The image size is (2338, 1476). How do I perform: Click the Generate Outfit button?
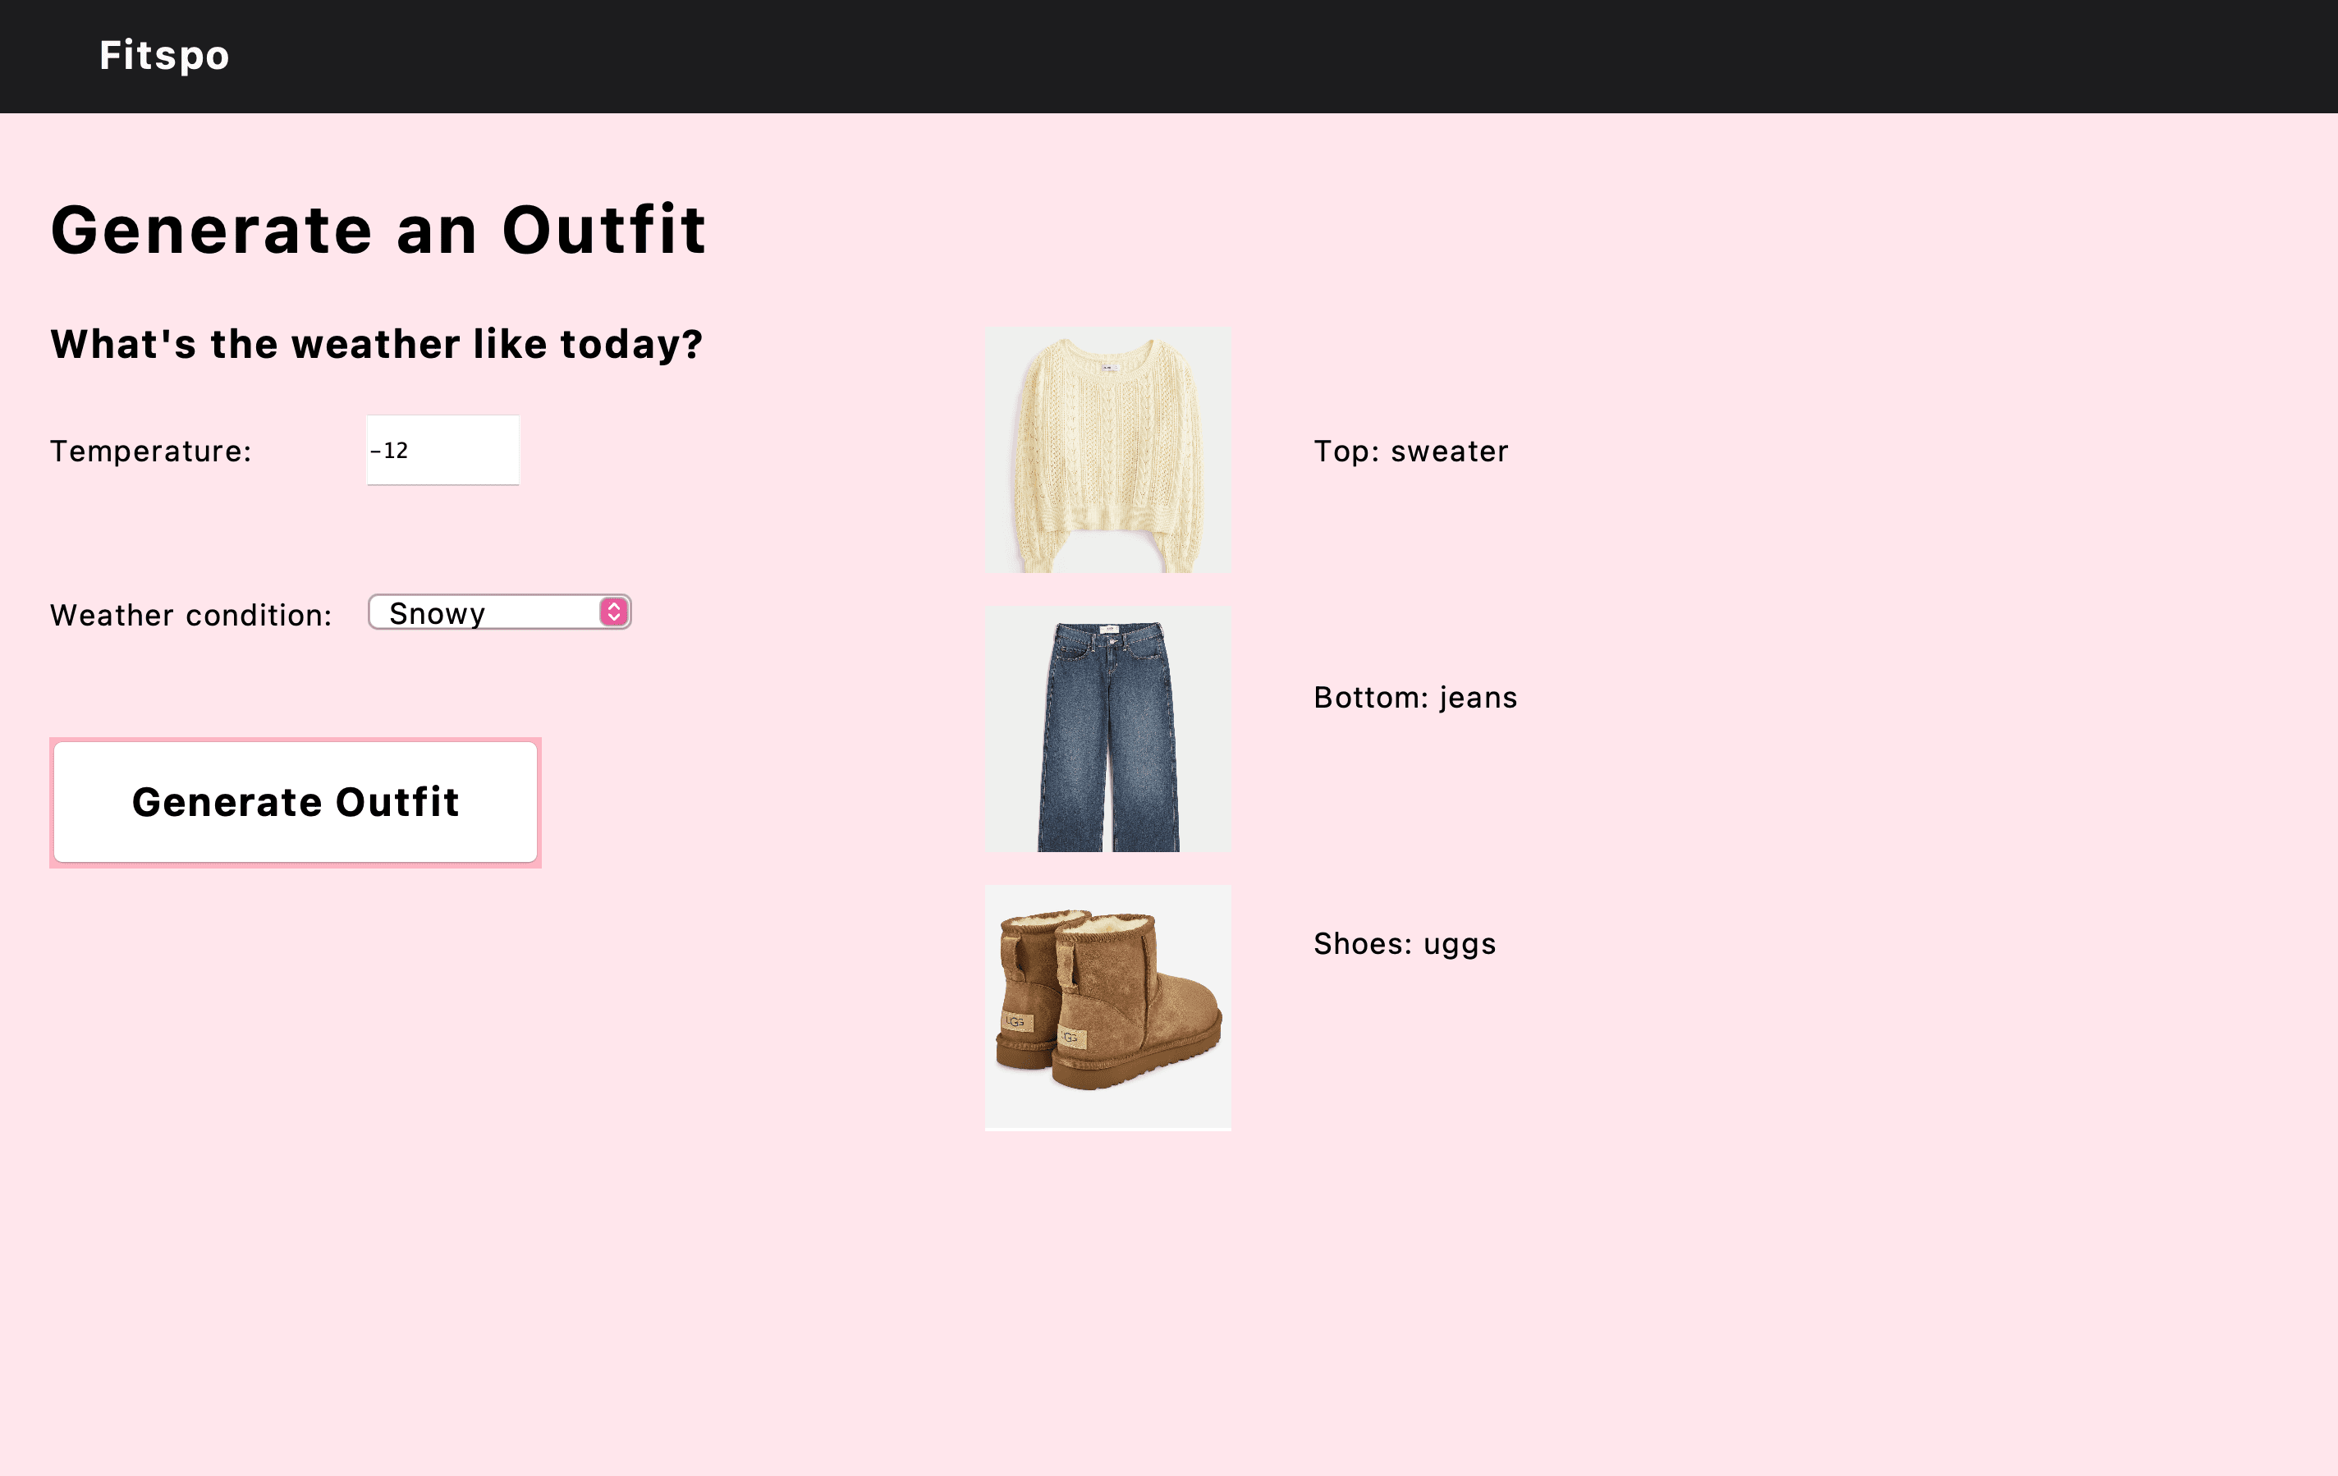pos(296,802)
